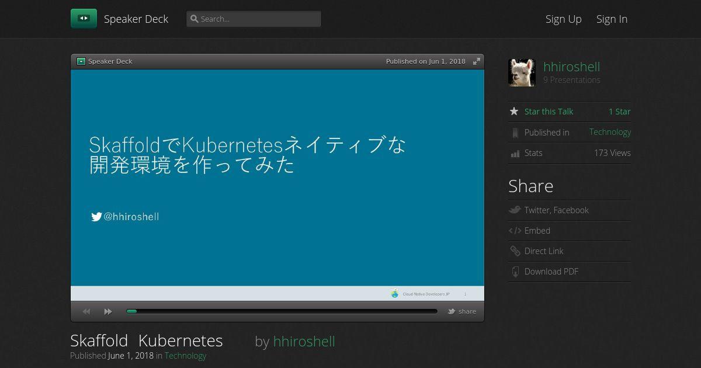Screen dimensions: 701x368
Task: Click the slide preview image
Action: [277, 185]
